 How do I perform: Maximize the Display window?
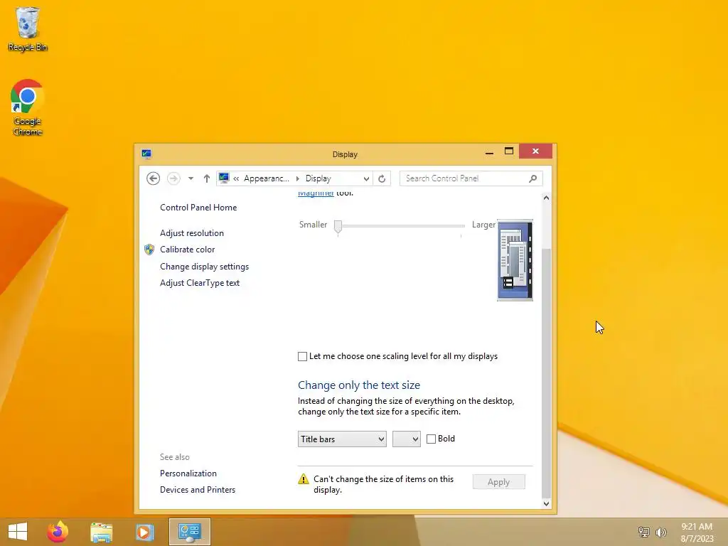509,151
